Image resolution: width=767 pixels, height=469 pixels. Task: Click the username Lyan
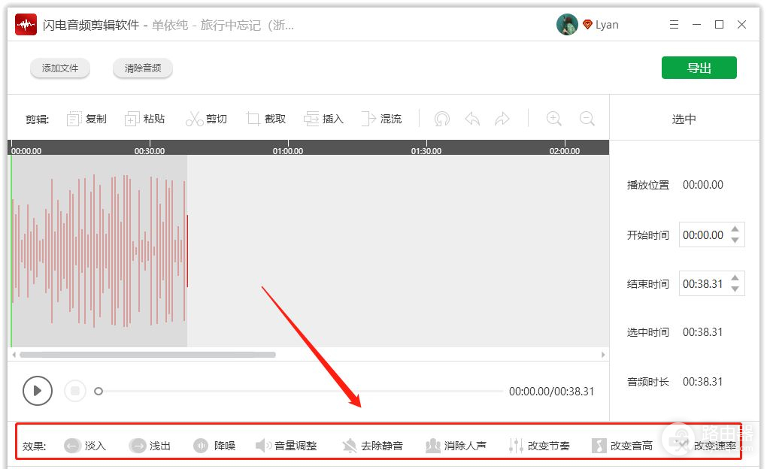click(607, 25)
